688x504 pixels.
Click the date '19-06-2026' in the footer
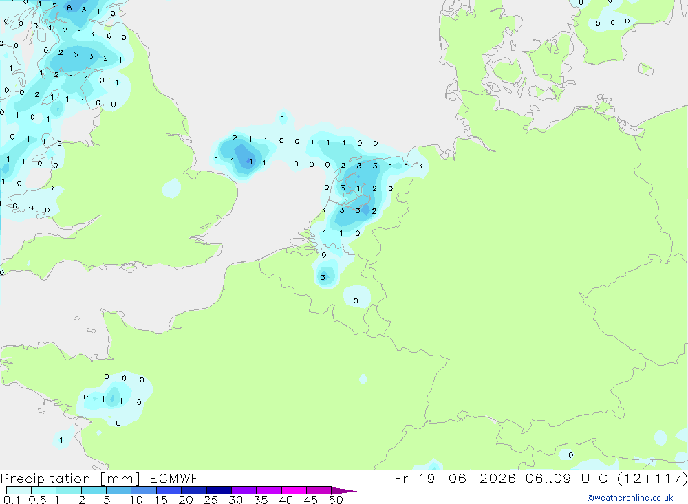467,478
